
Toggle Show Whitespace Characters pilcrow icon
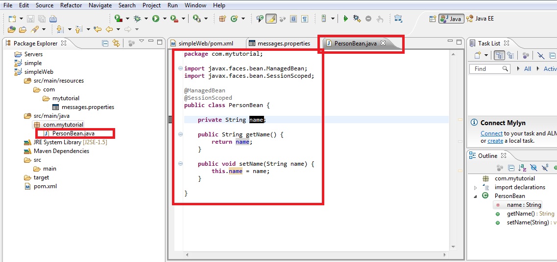point(304,19)
